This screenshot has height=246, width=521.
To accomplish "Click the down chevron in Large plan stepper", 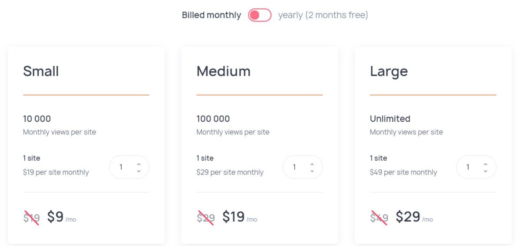I will (485, 171).
